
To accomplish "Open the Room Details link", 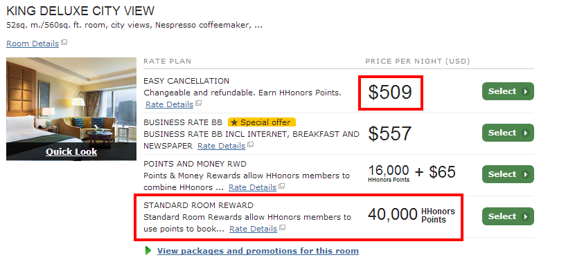I will [33, 44].
